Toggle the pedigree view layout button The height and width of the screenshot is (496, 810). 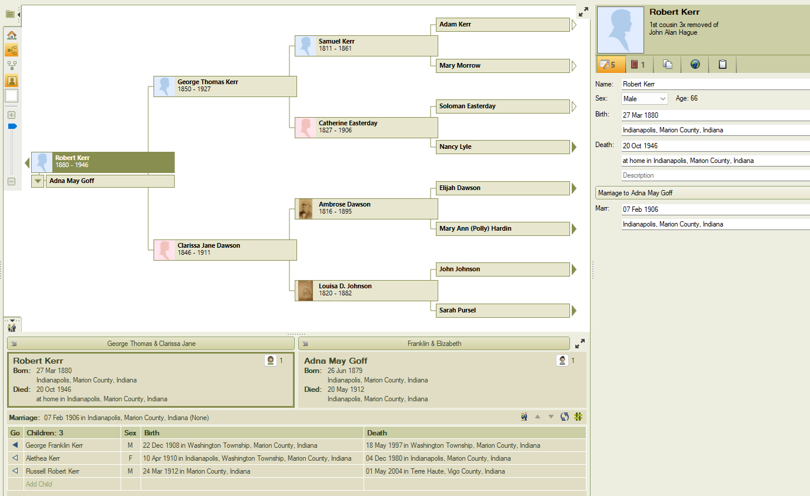point(12,51)
